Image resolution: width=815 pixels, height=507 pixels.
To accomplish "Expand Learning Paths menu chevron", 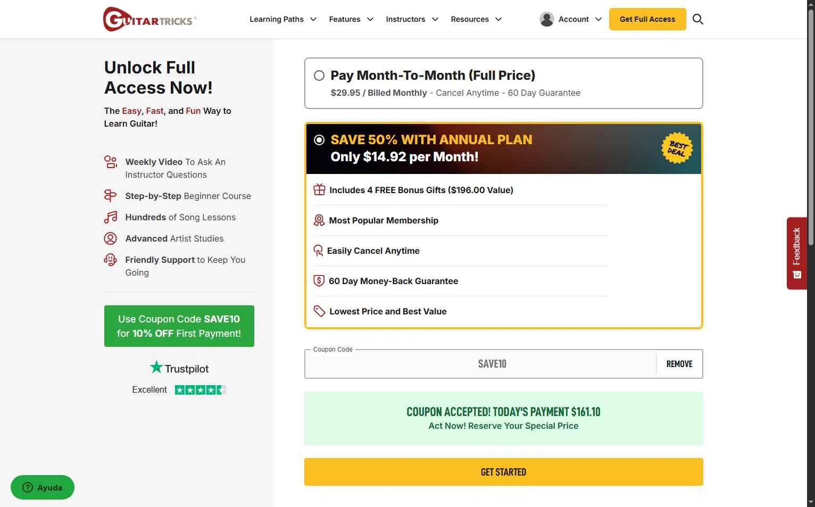I will (x=313, y=19).
